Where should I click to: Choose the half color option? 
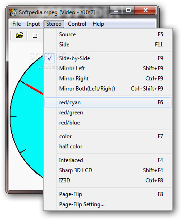pyautogui.click(x=108, y=147)
